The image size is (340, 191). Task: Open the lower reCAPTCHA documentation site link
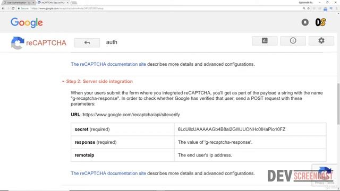click(x=108, y=173)
